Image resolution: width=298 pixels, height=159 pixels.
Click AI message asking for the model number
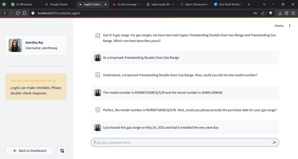point(180,75)
